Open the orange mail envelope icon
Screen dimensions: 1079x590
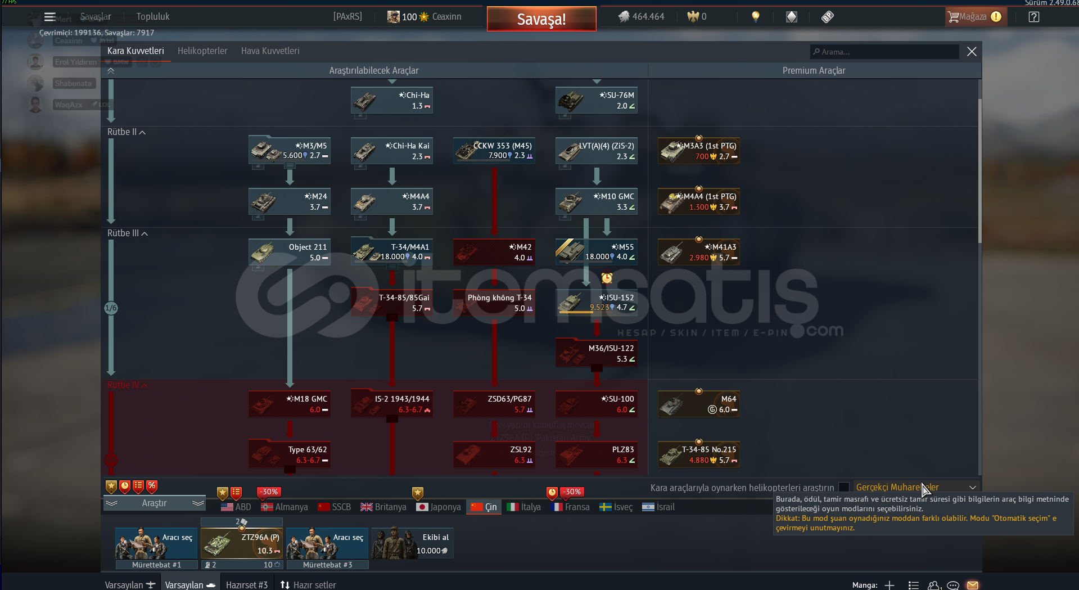coord(973,586)
